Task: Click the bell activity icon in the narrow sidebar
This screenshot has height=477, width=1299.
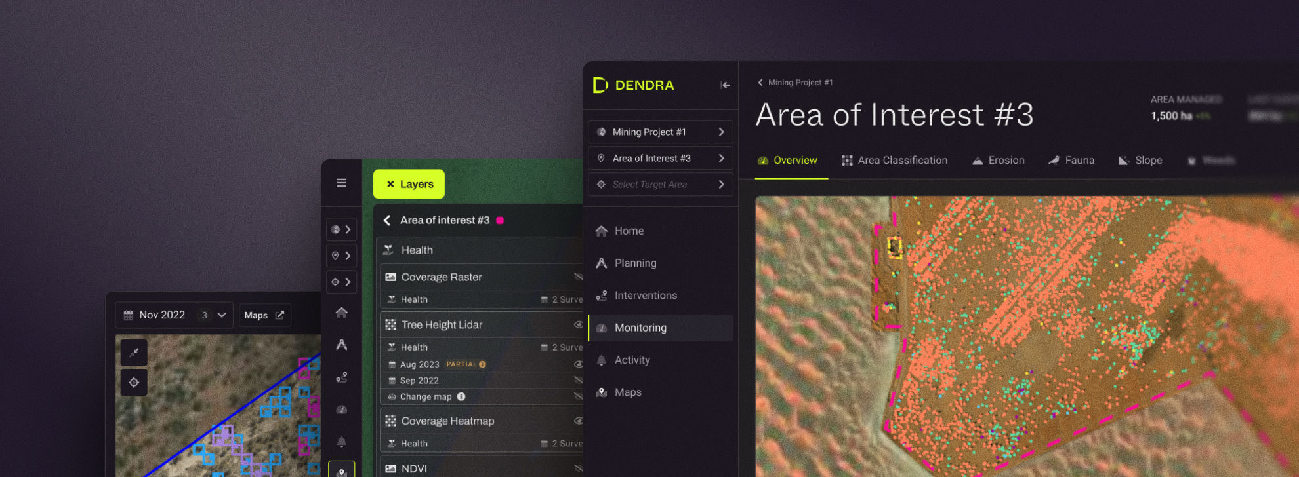Action: [x=342, y=442]
